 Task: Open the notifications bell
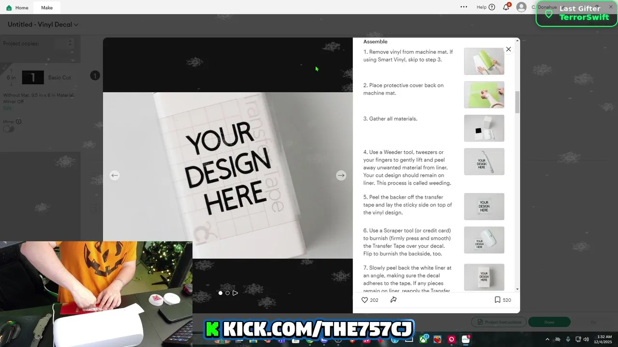[x=506, y=7]
